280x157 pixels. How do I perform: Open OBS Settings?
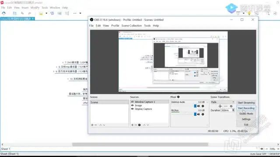246,119
